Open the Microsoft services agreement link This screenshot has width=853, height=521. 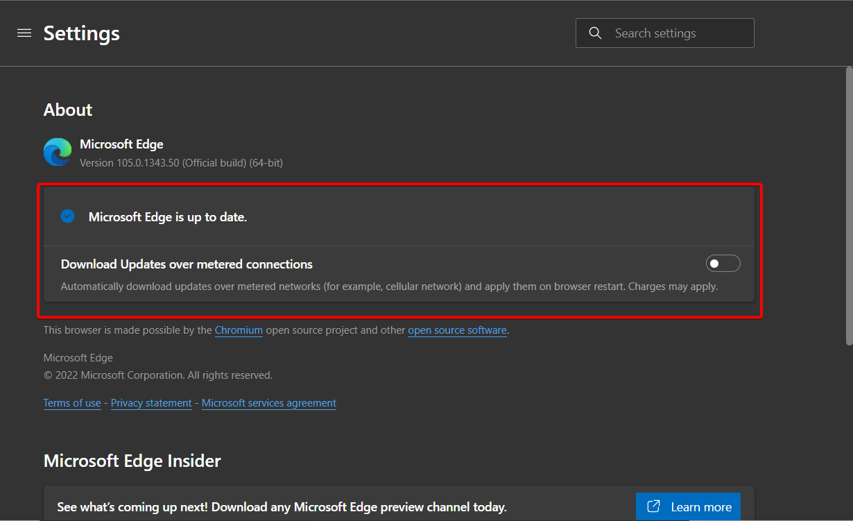point(269,403)
